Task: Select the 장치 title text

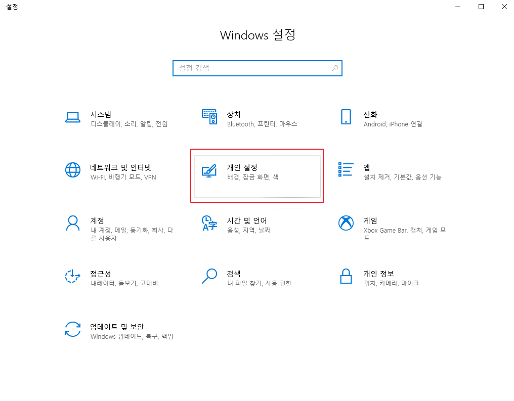Action: tap(234, 114)
